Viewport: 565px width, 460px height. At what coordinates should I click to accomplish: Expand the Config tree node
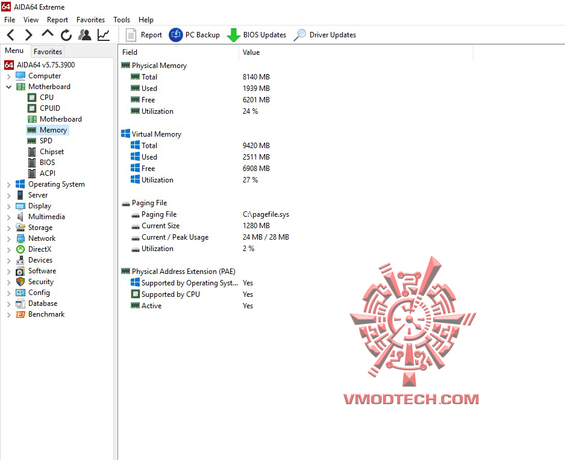(x=8, y=293)
